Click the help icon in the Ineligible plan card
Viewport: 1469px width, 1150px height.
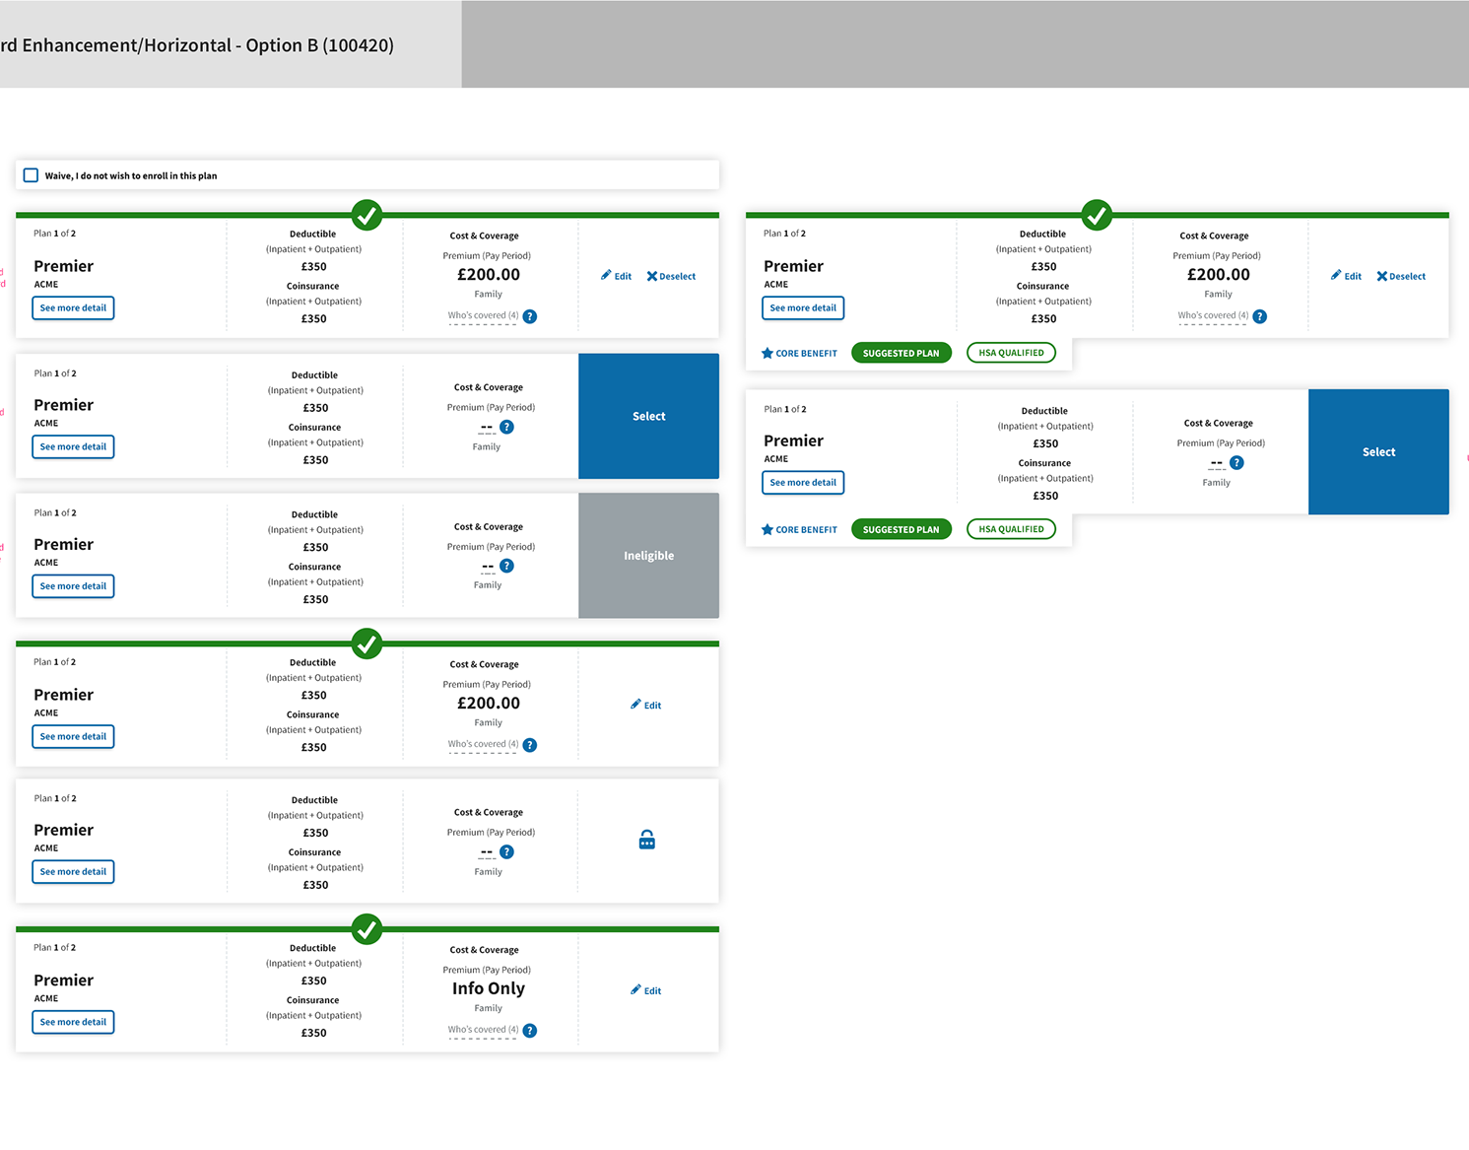pos(506,566)
